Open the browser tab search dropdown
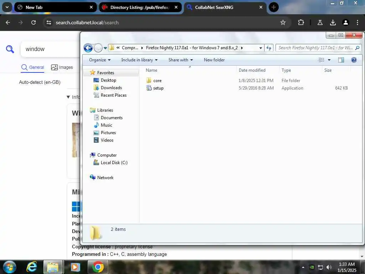 pos(7,7)
